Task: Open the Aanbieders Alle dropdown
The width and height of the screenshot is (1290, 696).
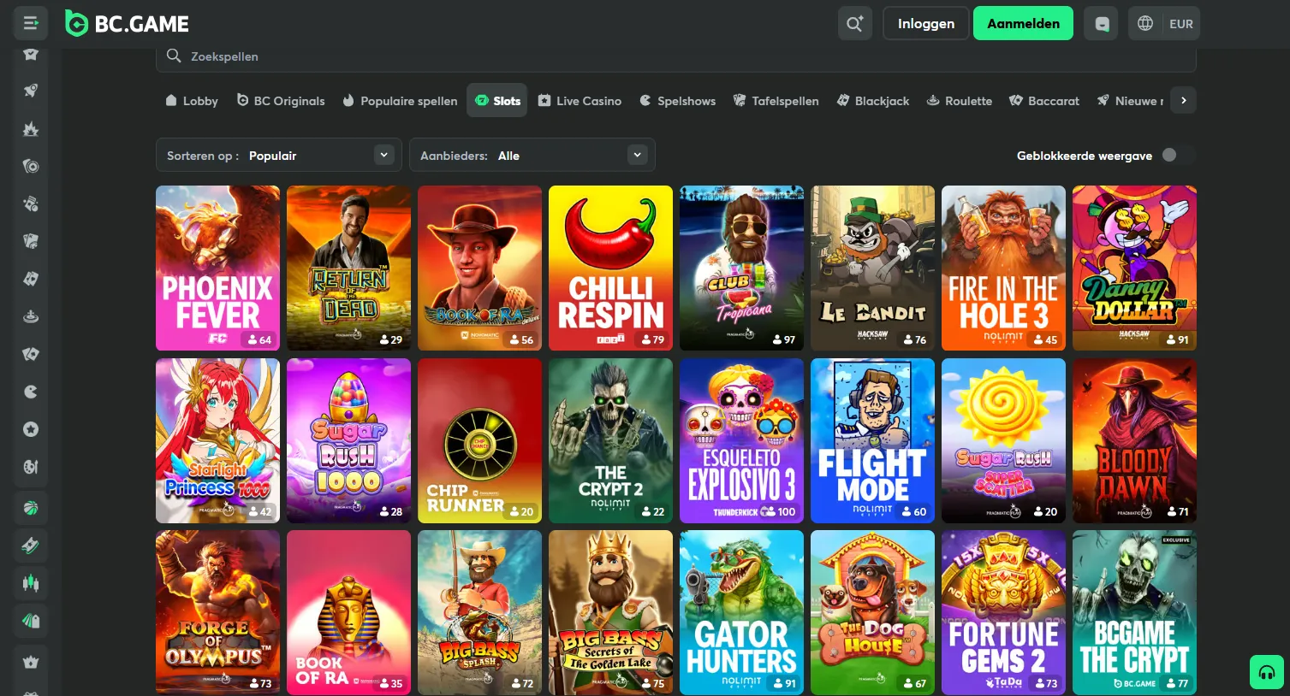Action: (532, 155)
